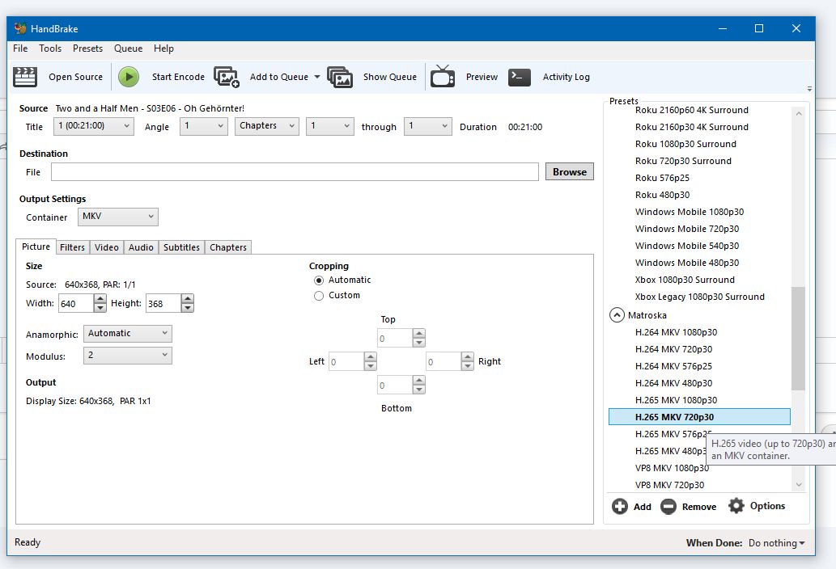Increase Width with the up stepper
This screenshot has width=836, height=569.
click(100, 299)
